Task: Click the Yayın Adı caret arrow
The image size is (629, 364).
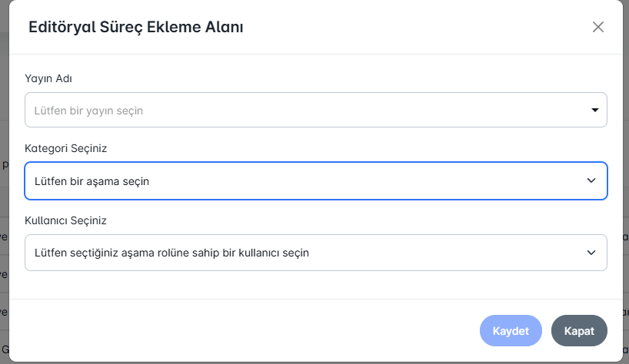Action: 594,110
